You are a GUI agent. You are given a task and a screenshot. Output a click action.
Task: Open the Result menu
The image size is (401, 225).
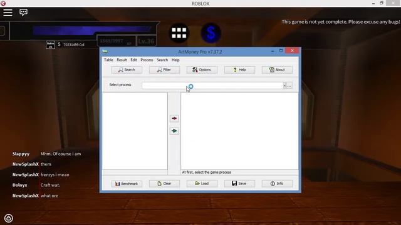[122, 60]
